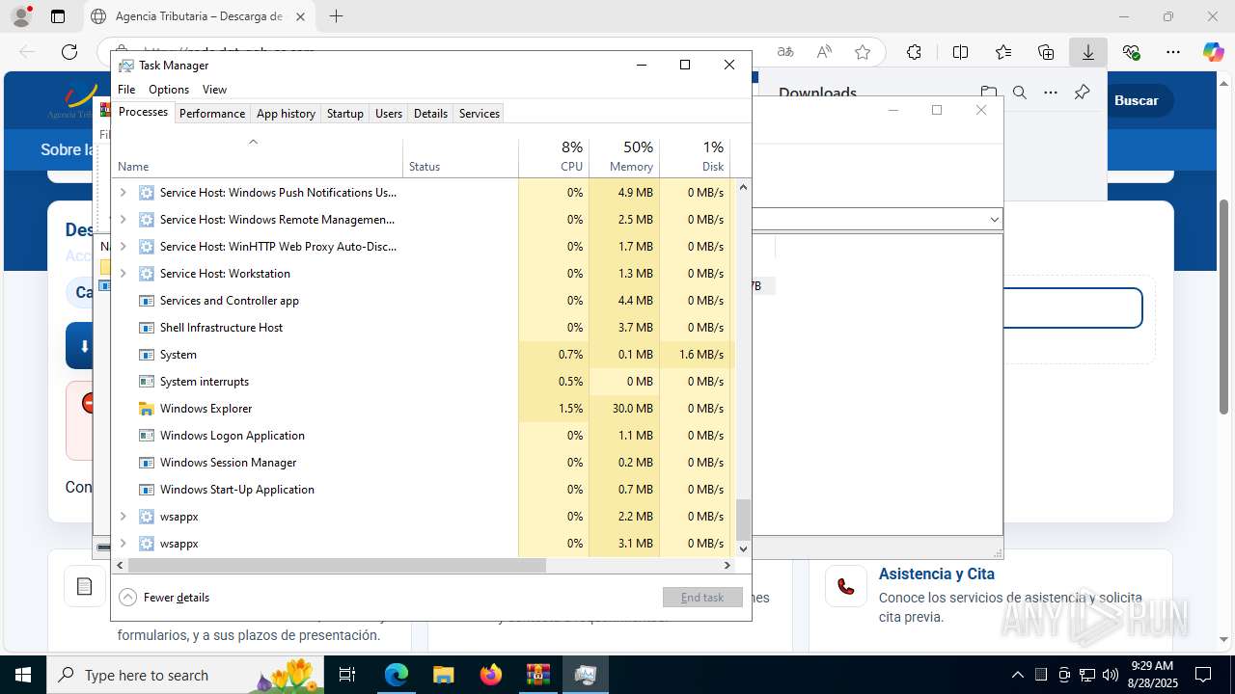Click the Windows Session Manager icon
Screen dimensions: 1235x694
click(147, 463)
